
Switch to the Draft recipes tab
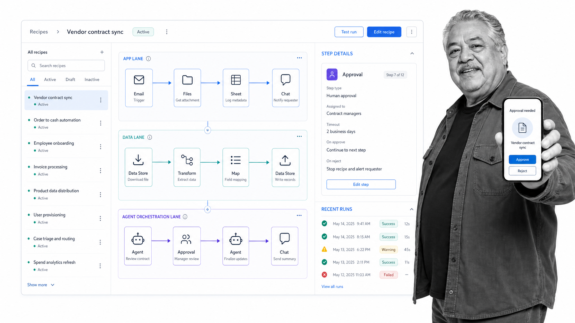70,80
